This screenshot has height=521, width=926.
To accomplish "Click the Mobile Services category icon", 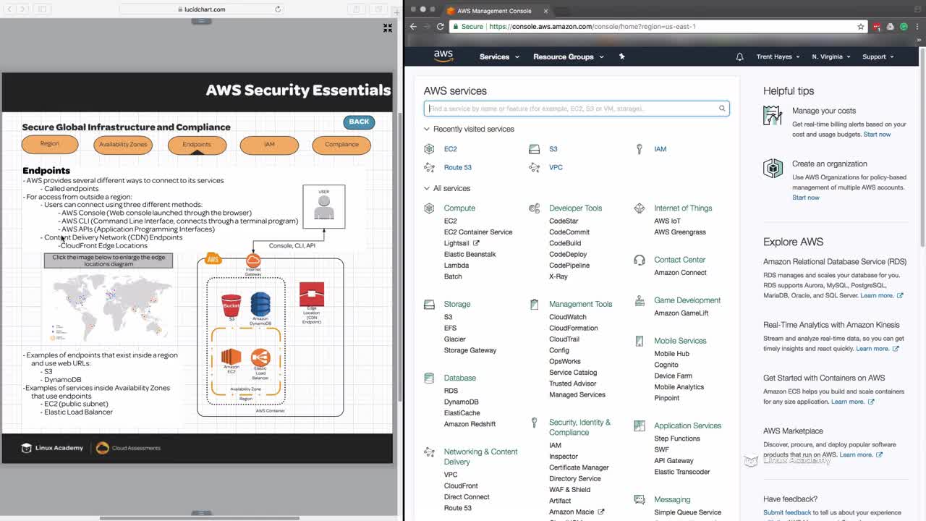I will (x=639, y=341).
